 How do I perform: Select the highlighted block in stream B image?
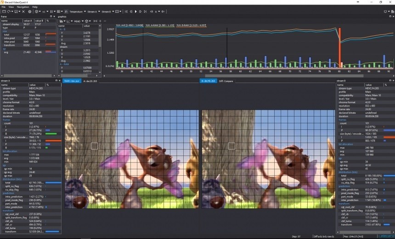[231, 146]
